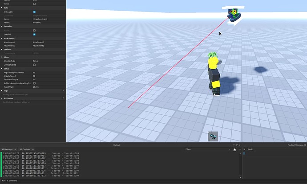The image size is (307, 184).
Task: Add a new tag with plus icon
Action: click(63, 90)
